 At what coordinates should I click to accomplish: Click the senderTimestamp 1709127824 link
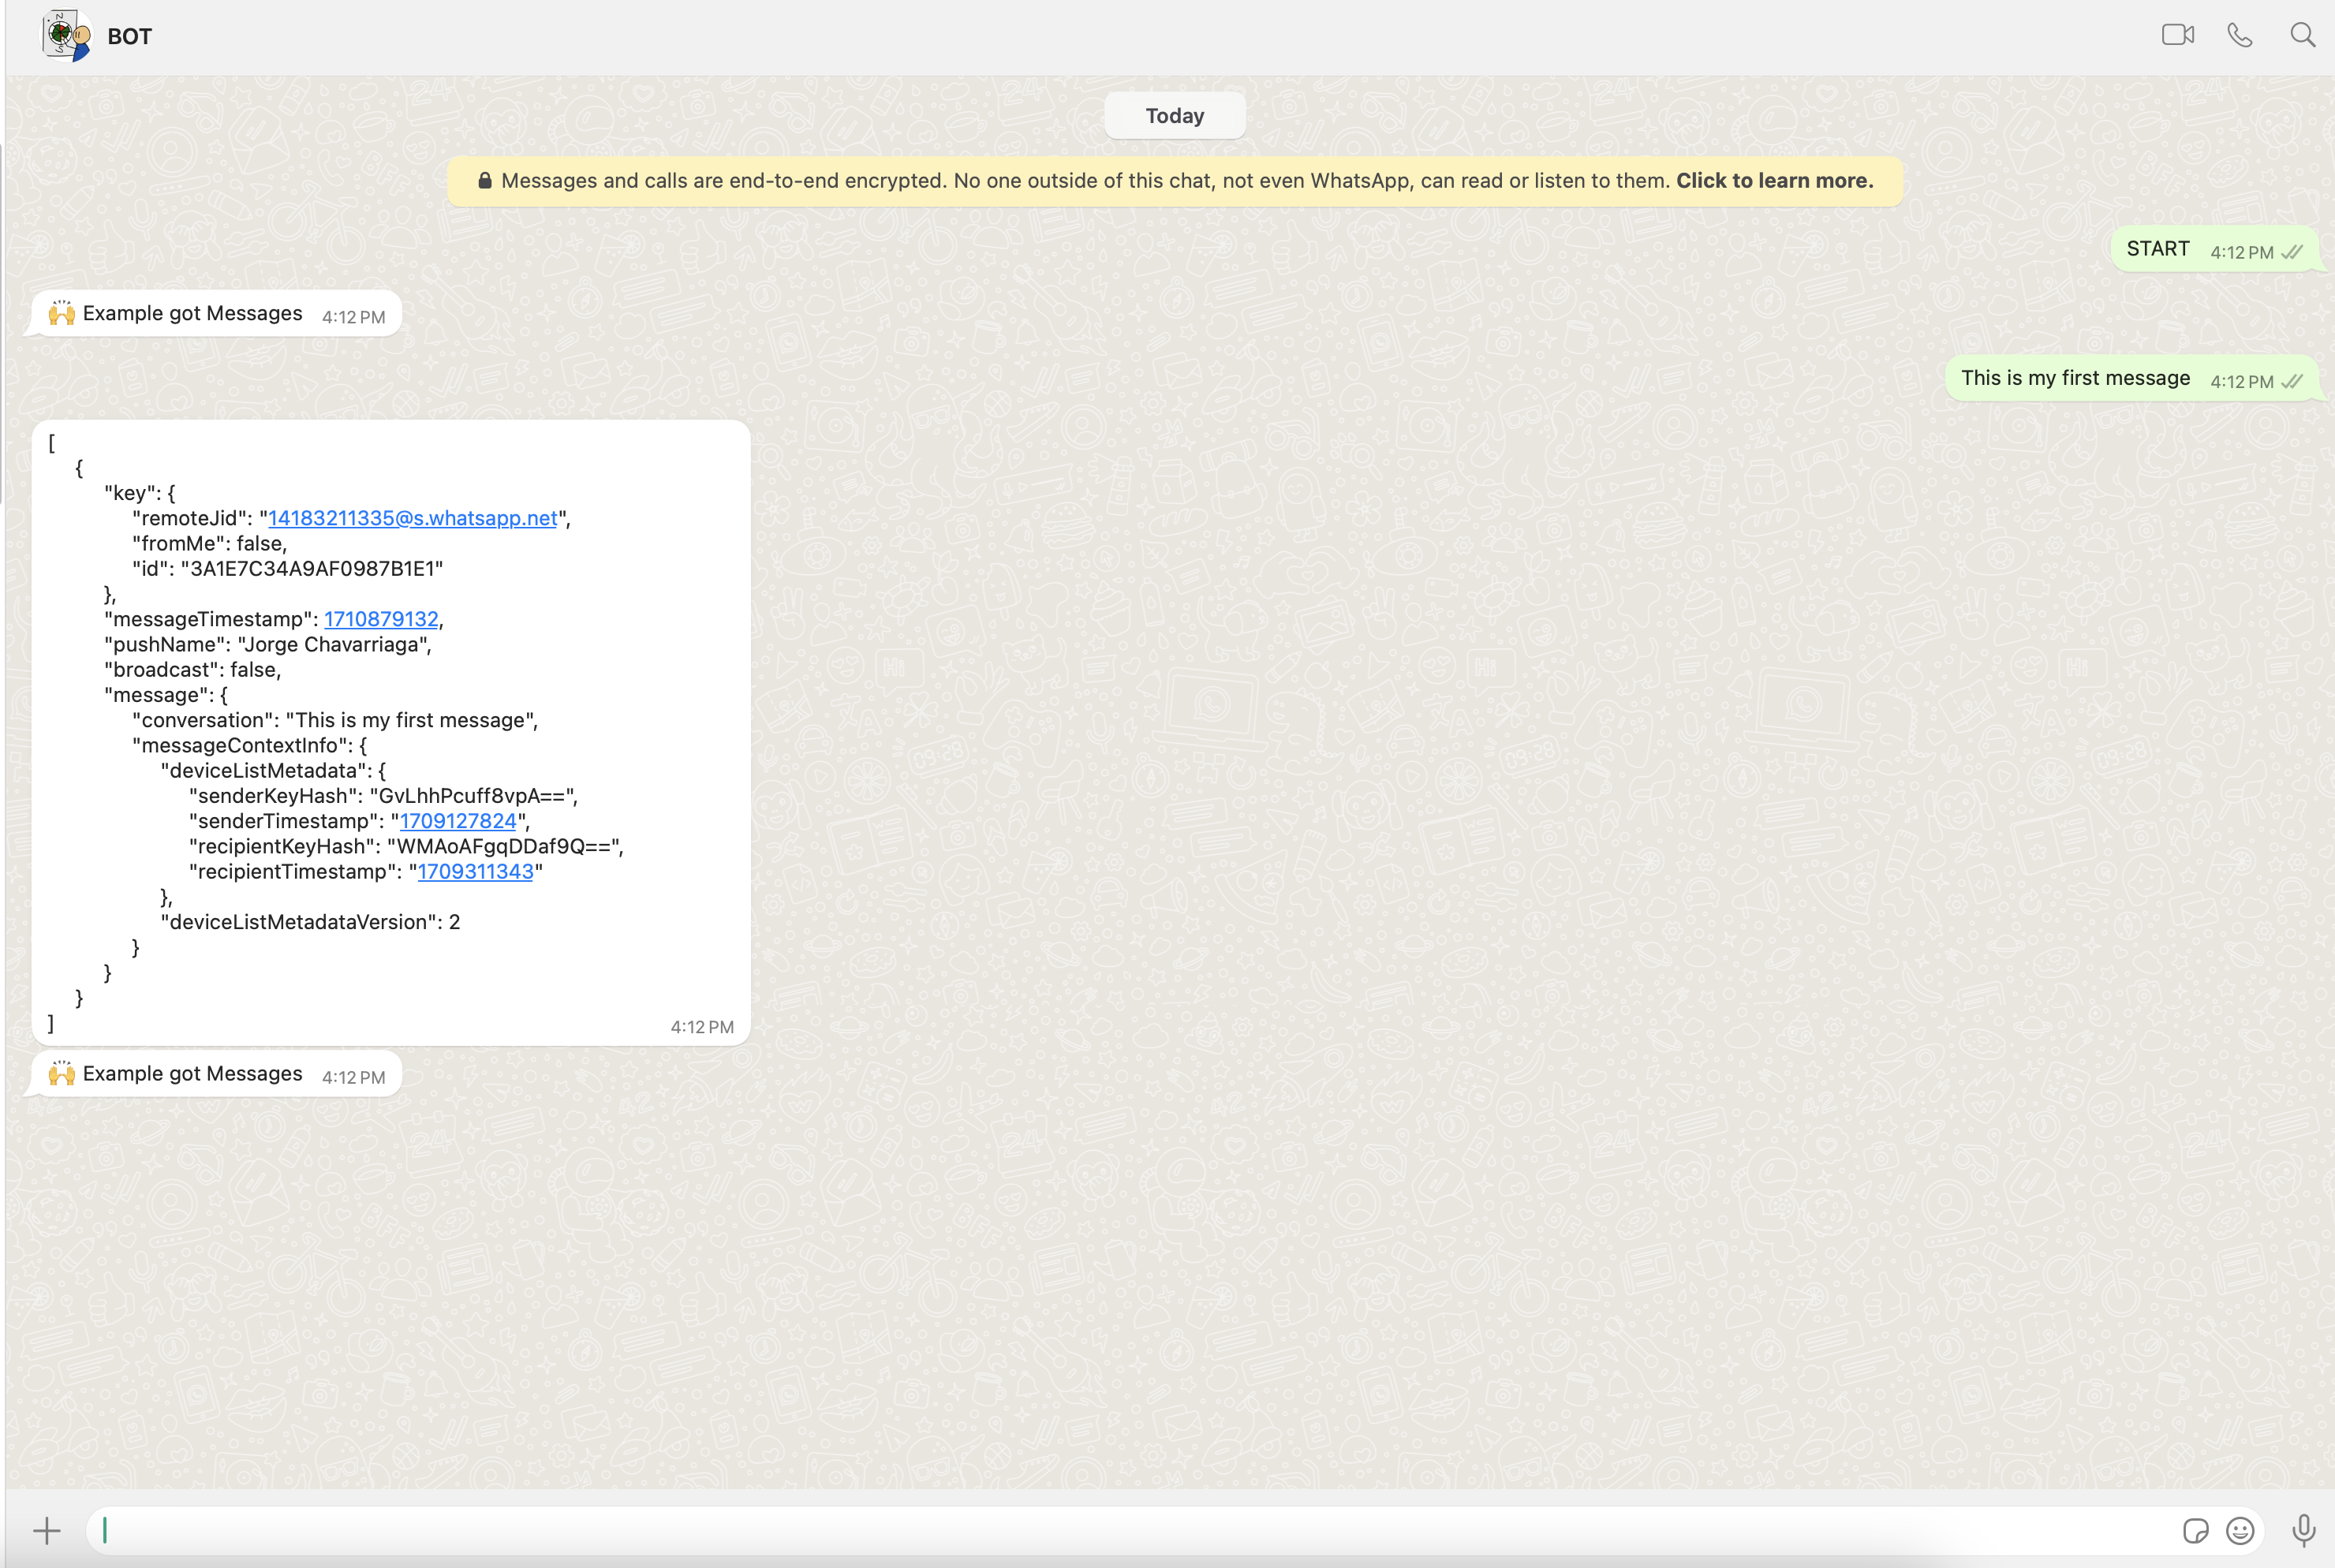pyautogui.click(x=458, y=821)
